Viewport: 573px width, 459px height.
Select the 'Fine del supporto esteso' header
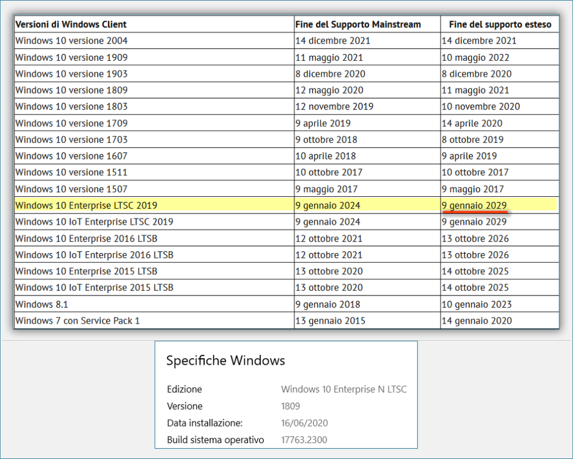(x=500, y=25)
